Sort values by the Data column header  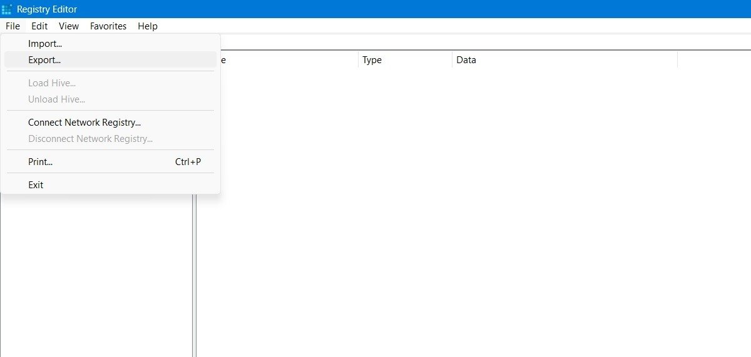tap(563, 60)
